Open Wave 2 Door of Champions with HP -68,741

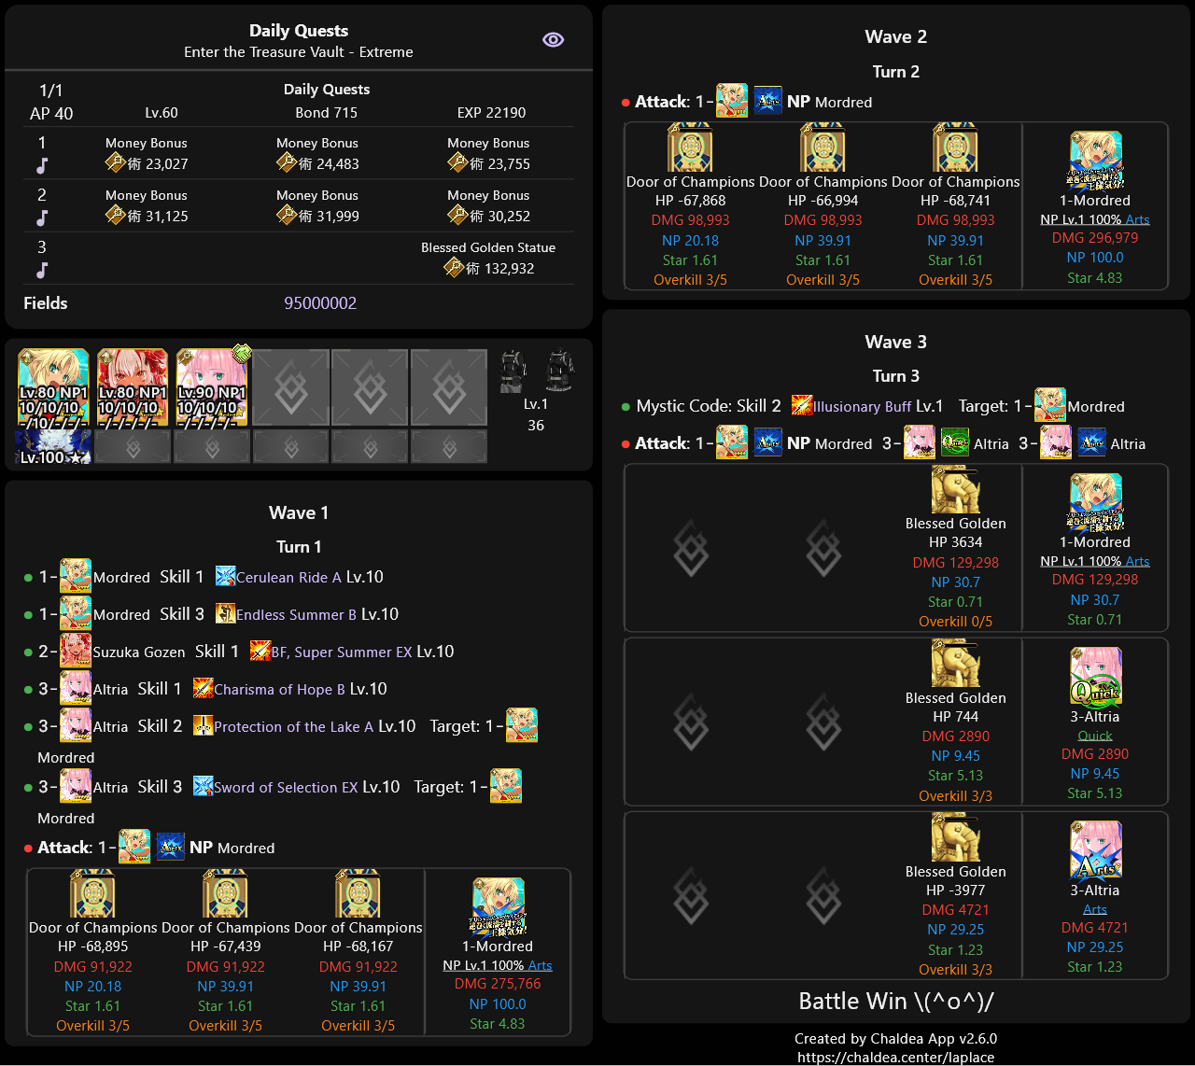point(955,148)
